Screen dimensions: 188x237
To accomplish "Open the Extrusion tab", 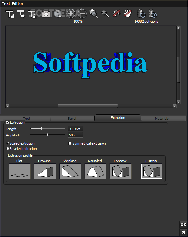I will pos(118,118).
